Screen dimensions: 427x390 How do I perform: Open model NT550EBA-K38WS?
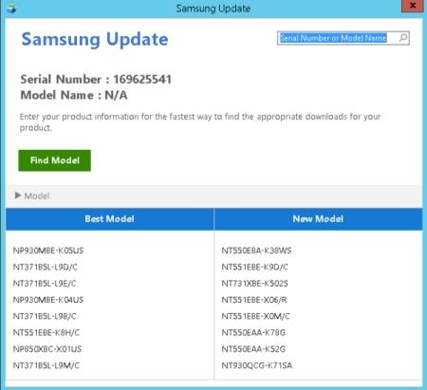(x=256, y=251)
